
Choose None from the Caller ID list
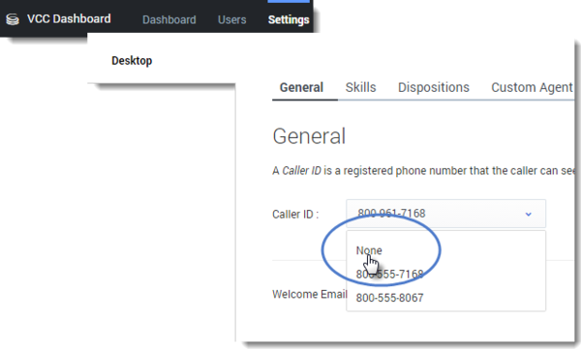pyautogui.click(x=369, y=250)
